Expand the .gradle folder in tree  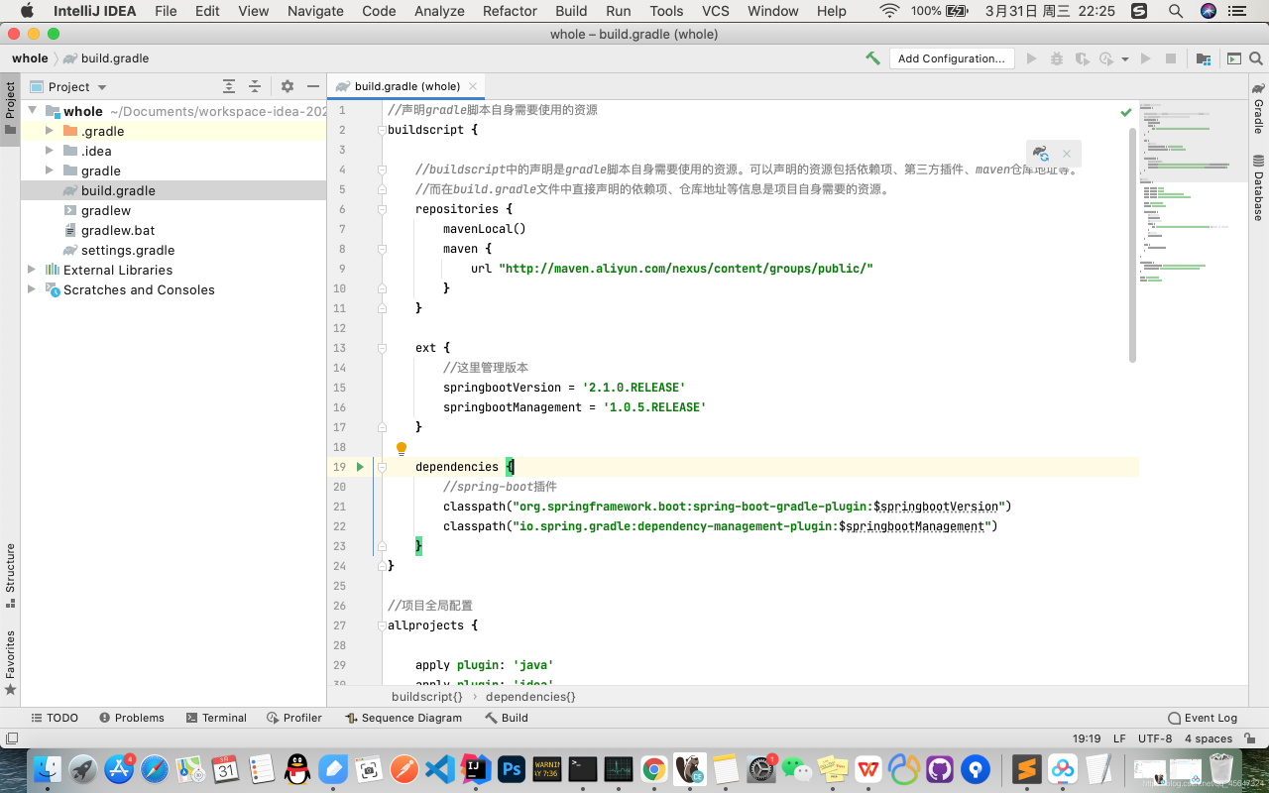[50, 131]
